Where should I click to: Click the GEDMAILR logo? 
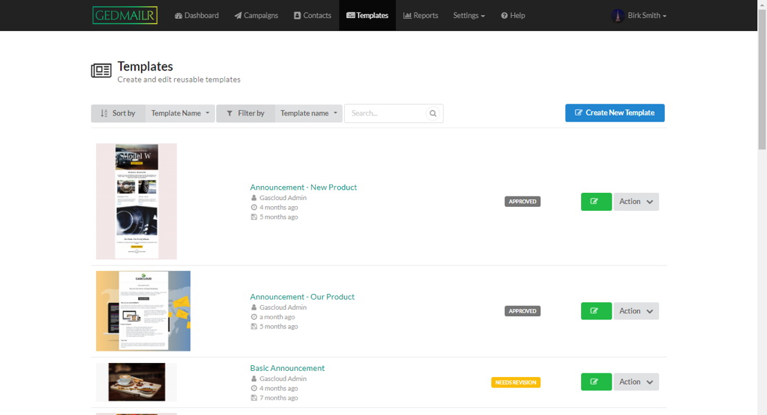(125, 15)
